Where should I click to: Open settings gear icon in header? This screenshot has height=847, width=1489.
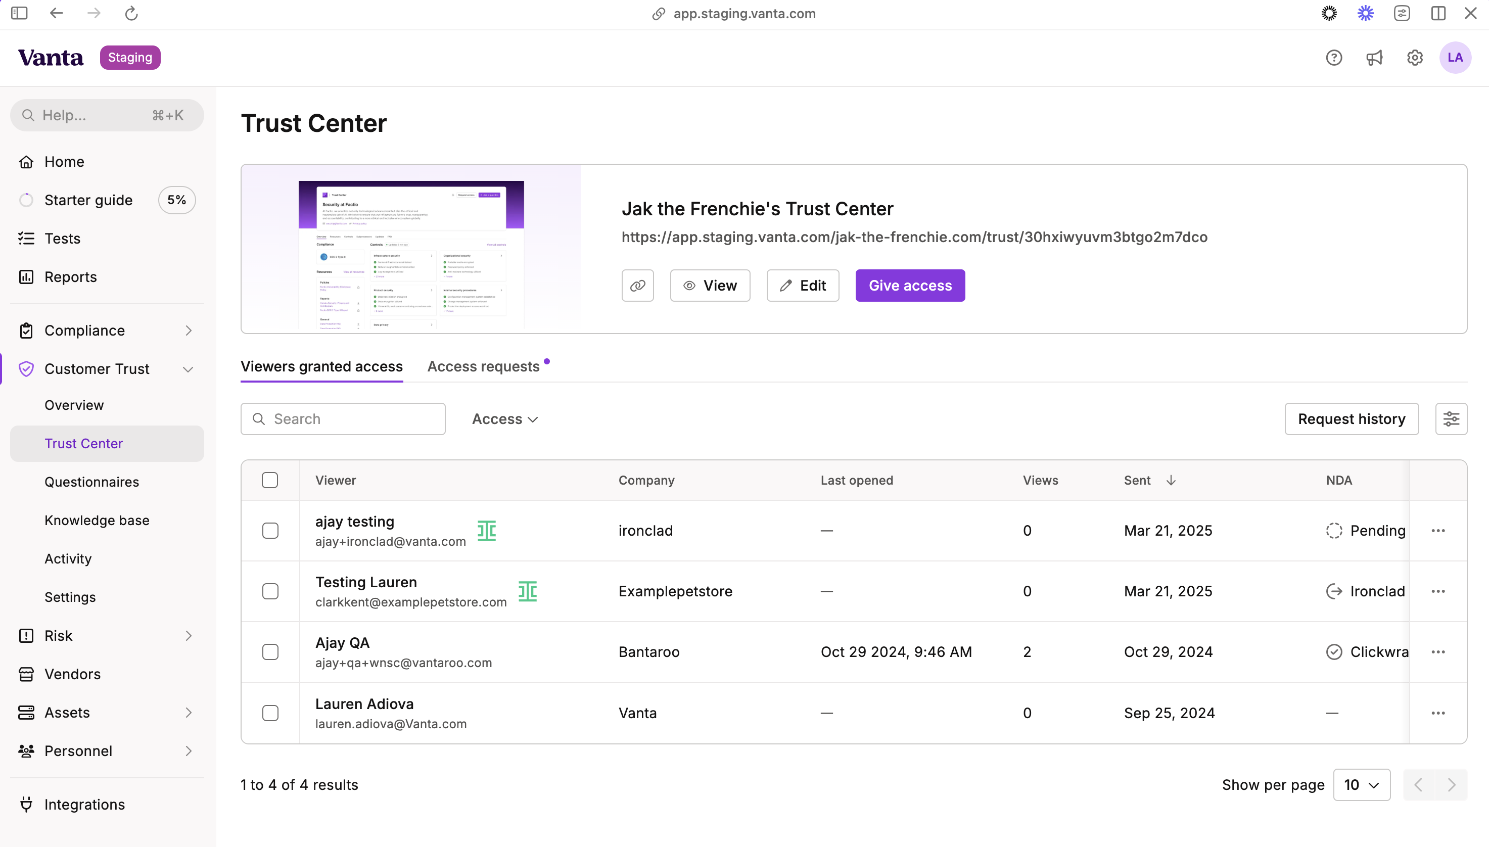(1415, 58)
